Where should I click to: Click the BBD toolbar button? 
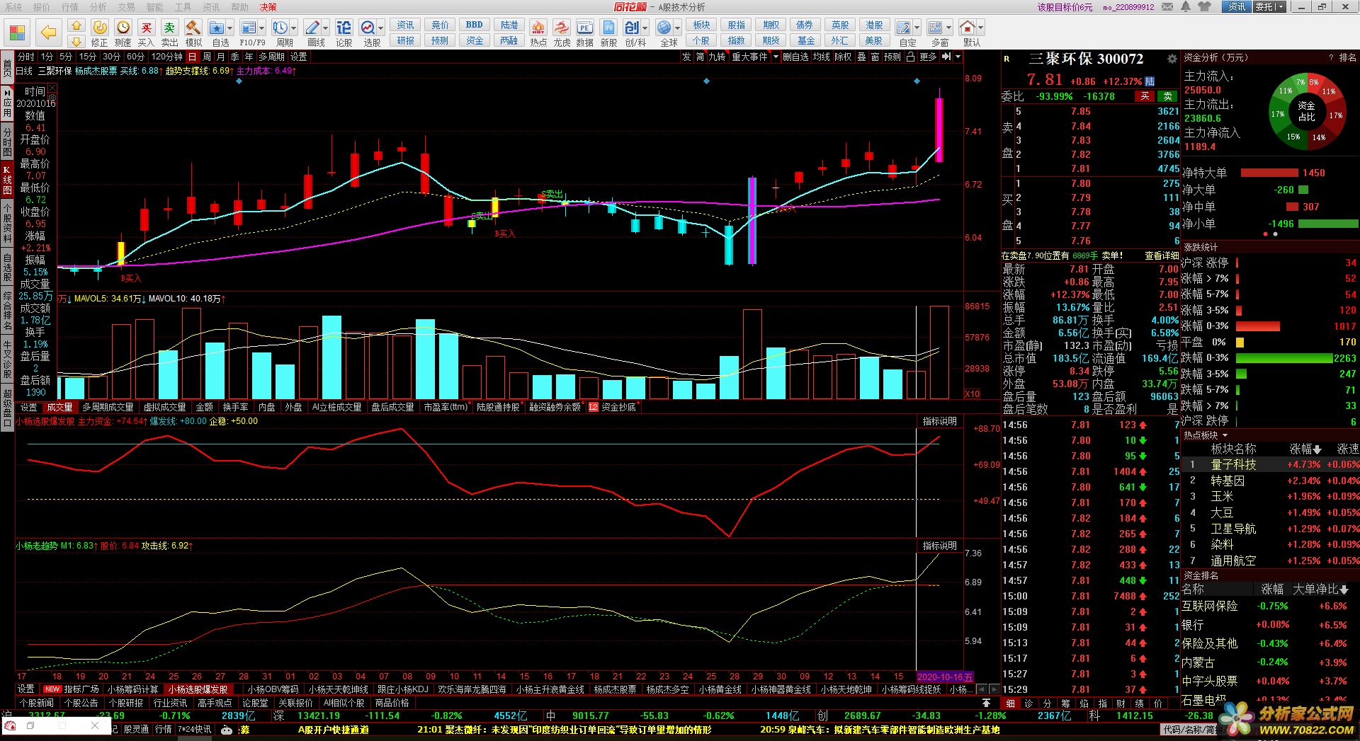click(x=475, y=25)
